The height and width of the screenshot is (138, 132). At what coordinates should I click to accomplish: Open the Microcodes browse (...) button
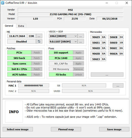(x=107, y=75)
